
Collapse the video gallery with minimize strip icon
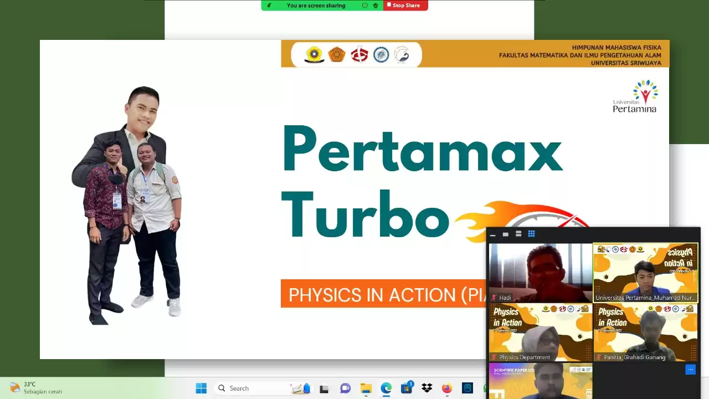tap(493, 234)
